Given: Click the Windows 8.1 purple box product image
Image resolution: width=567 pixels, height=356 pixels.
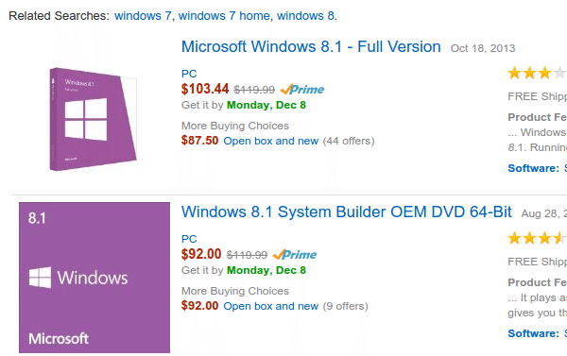Looking at the screenshot, I should 94,119.
